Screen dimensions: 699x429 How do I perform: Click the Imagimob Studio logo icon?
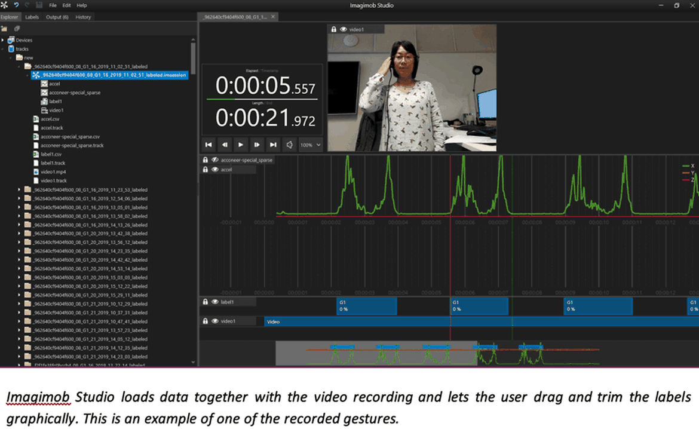coord(4,5)
